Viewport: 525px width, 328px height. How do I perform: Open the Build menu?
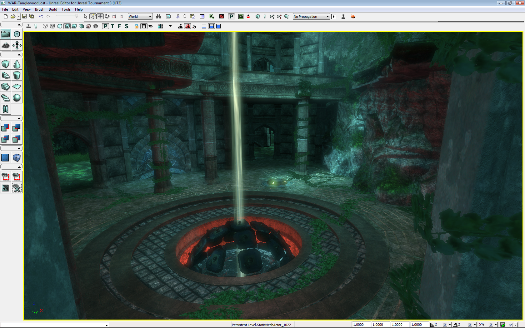point(53,9)
